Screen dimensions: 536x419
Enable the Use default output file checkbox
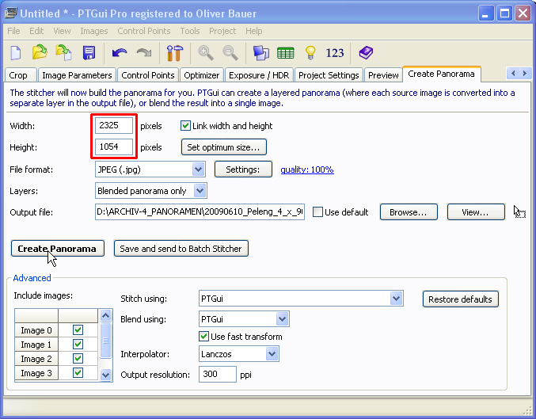pyautogui.click(x=318, y=212)
